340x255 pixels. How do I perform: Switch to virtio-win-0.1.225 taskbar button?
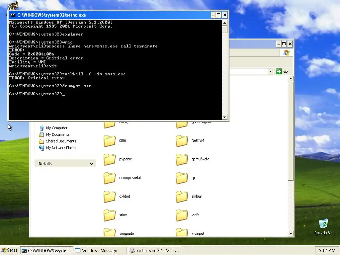(x=155, y=250)
